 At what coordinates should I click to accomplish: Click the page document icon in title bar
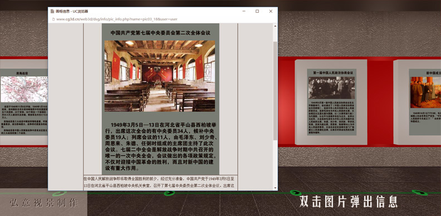tap(52, 11)
